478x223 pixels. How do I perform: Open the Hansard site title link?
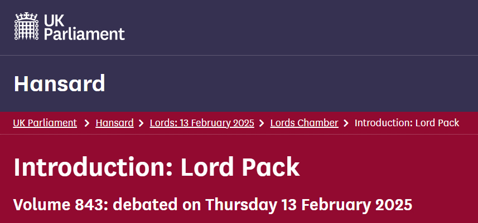point(59,83)
